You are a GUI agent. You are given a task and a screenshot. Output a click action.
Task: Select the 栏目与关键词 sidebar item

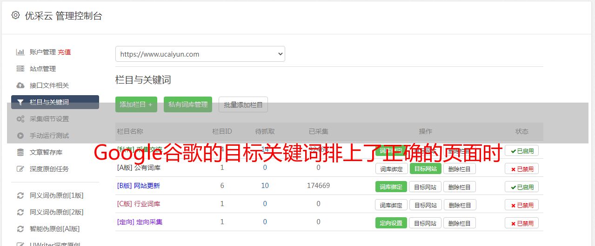55,102
